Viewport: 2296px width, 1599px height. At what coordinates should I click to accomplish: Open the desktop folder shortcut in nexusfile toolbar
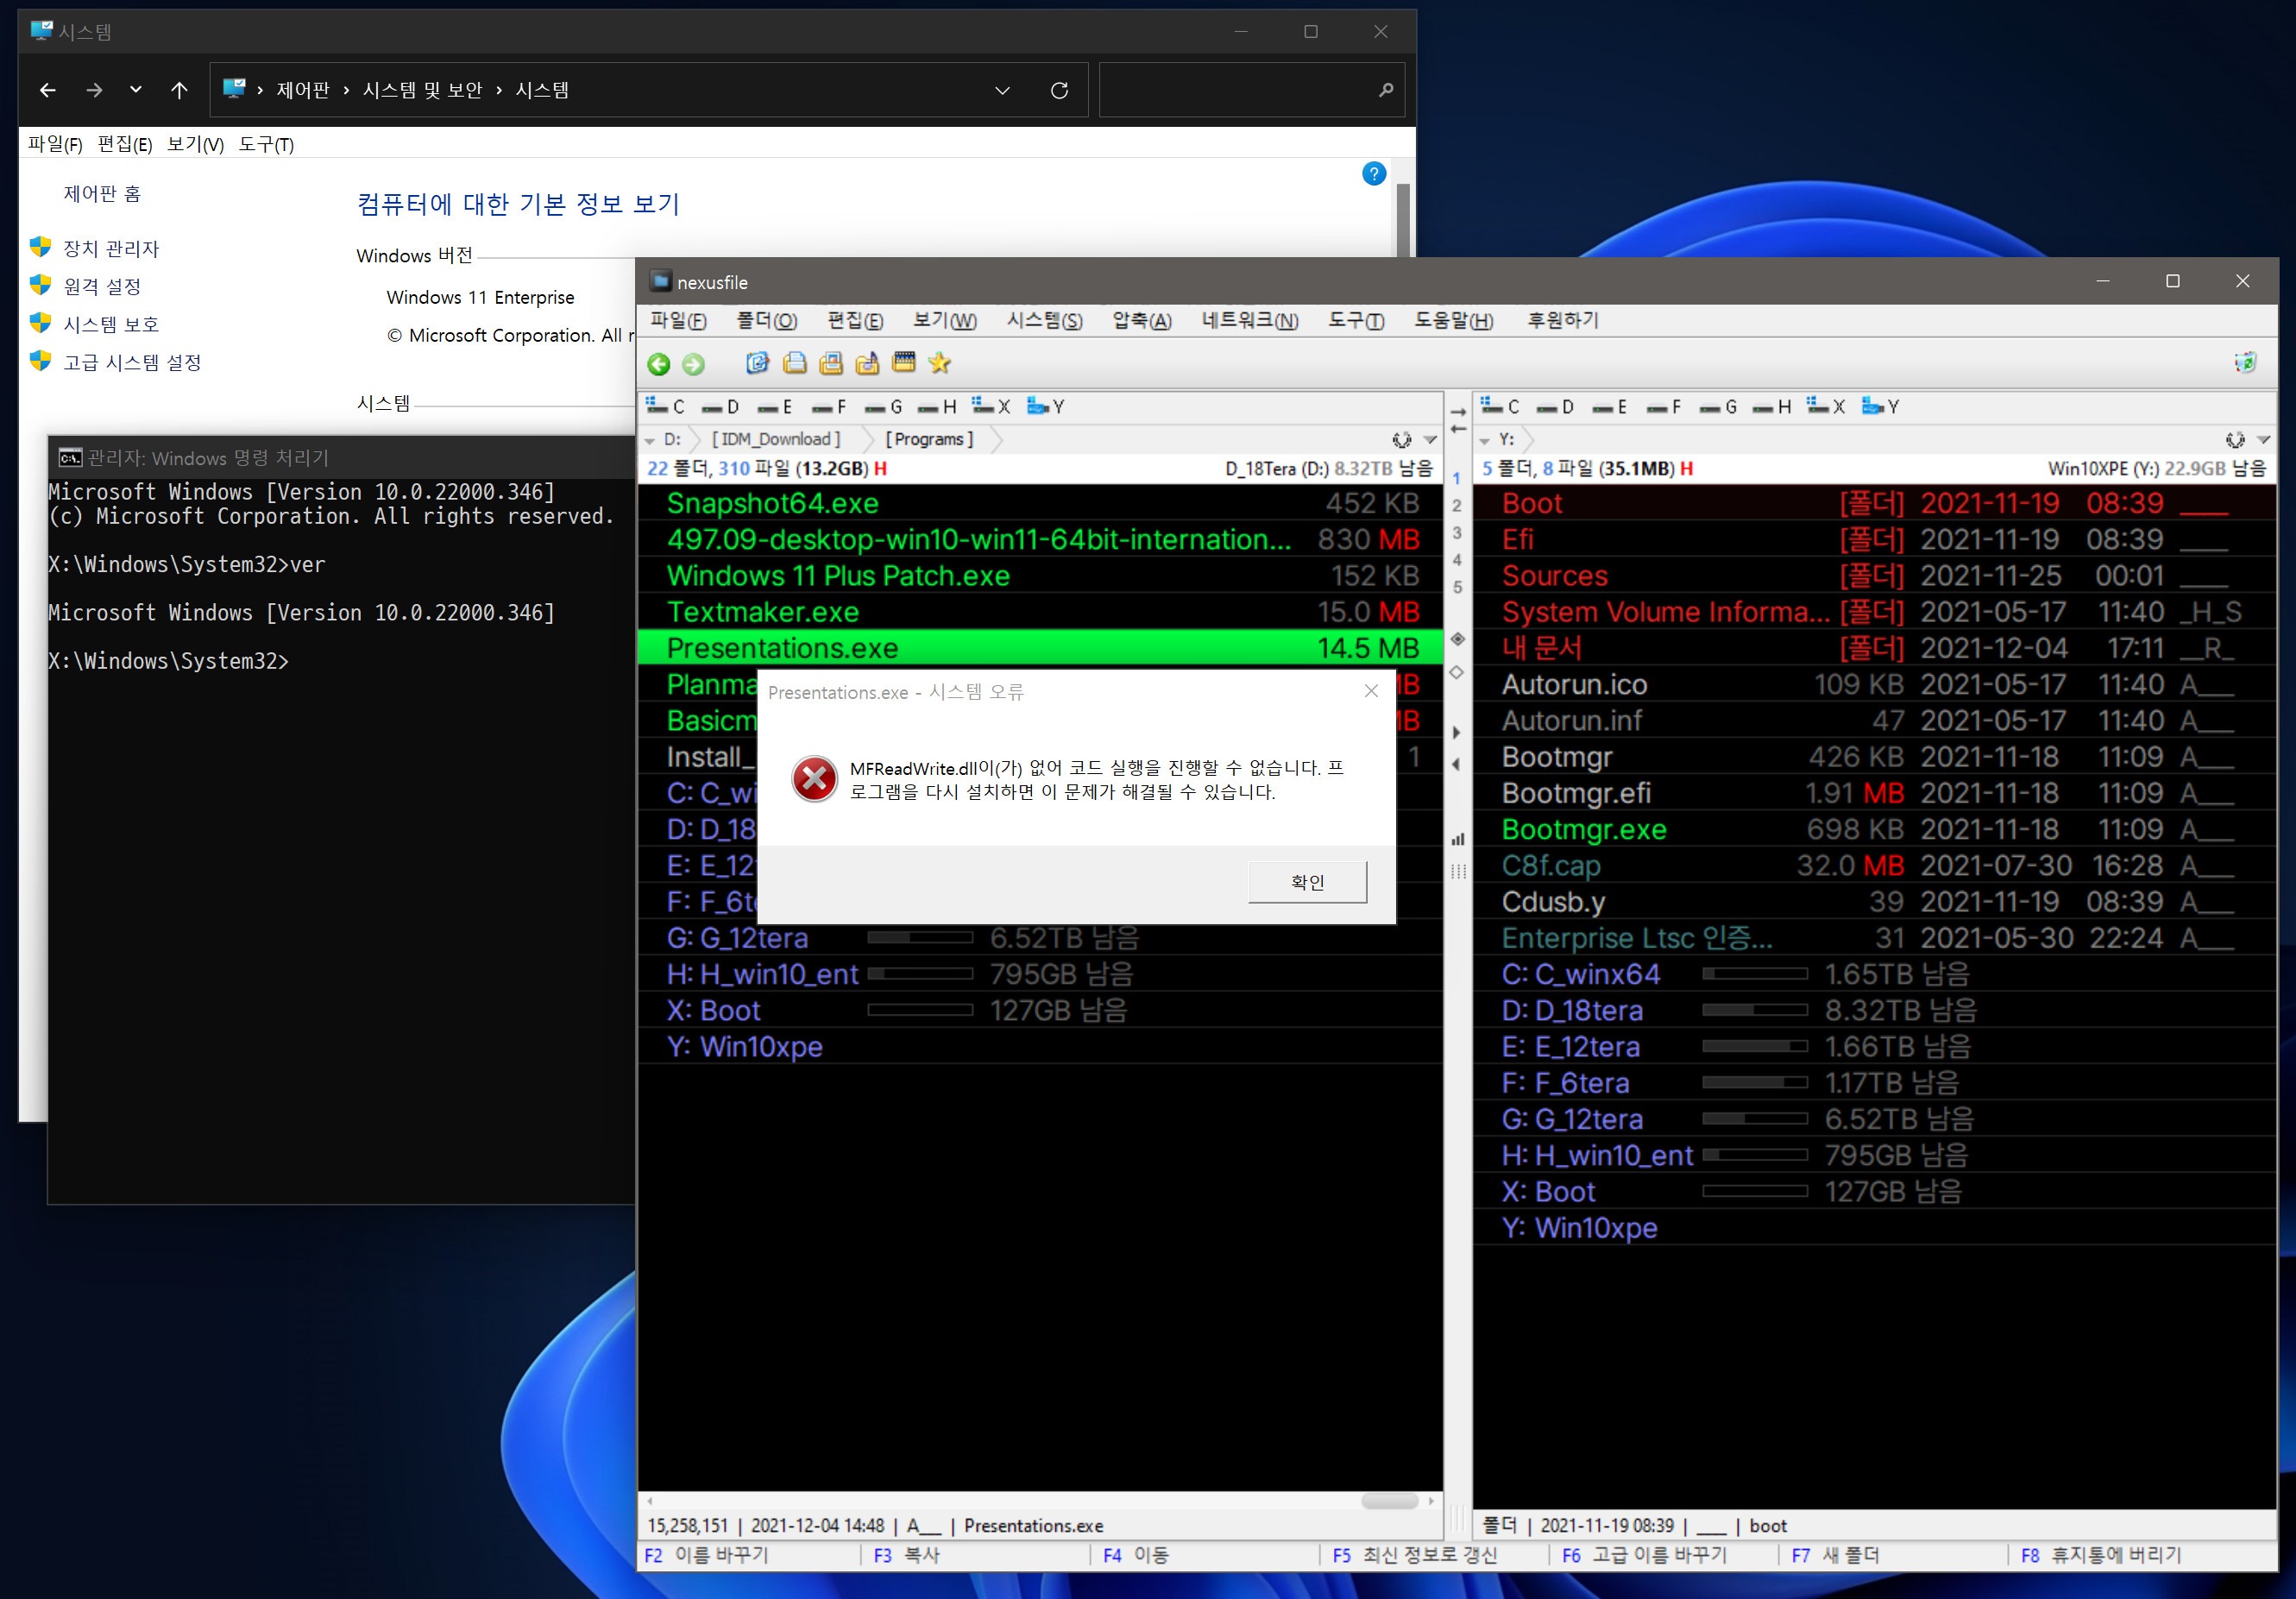758,363
